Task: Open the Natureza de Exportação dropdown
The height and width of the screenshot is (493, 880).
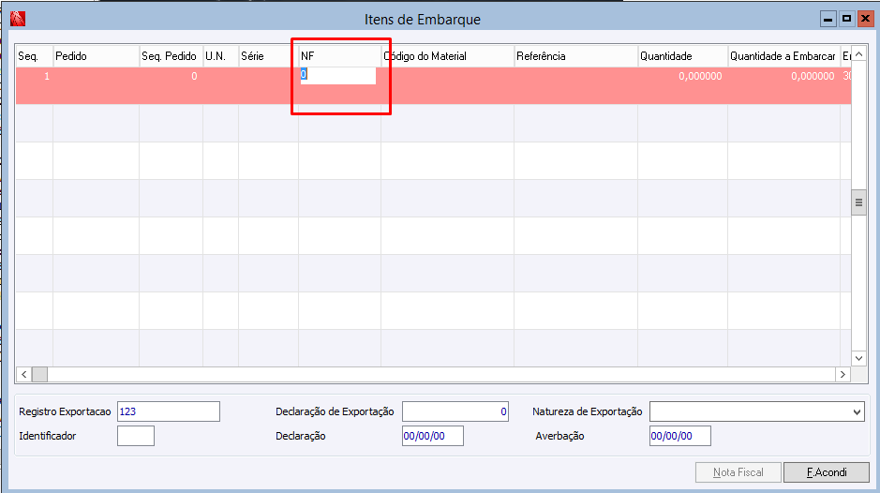Action: (857, 412)
